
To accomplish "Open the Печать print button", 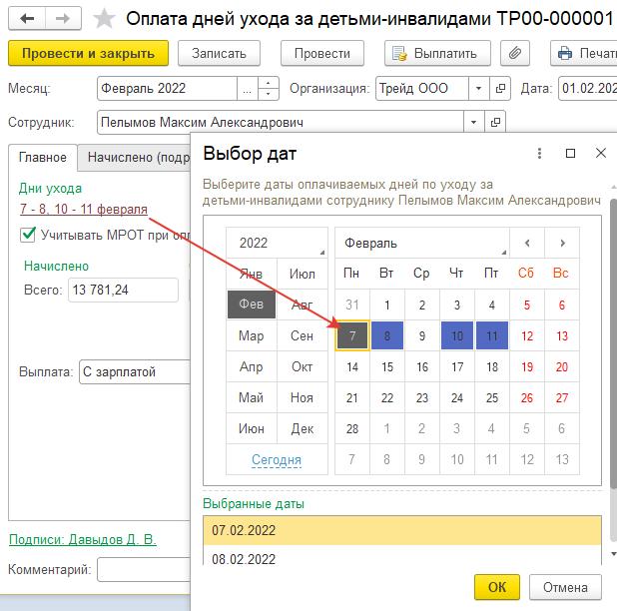I will point(584,53).
